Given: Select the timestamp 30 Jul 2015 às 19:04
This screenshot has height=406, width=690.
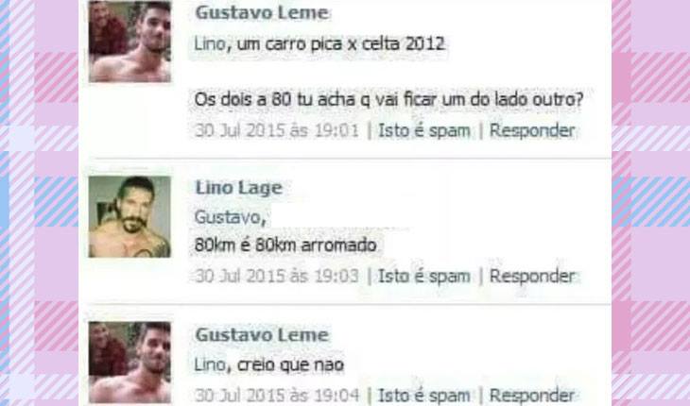Looking at the screenshot, I should [277, 395].
